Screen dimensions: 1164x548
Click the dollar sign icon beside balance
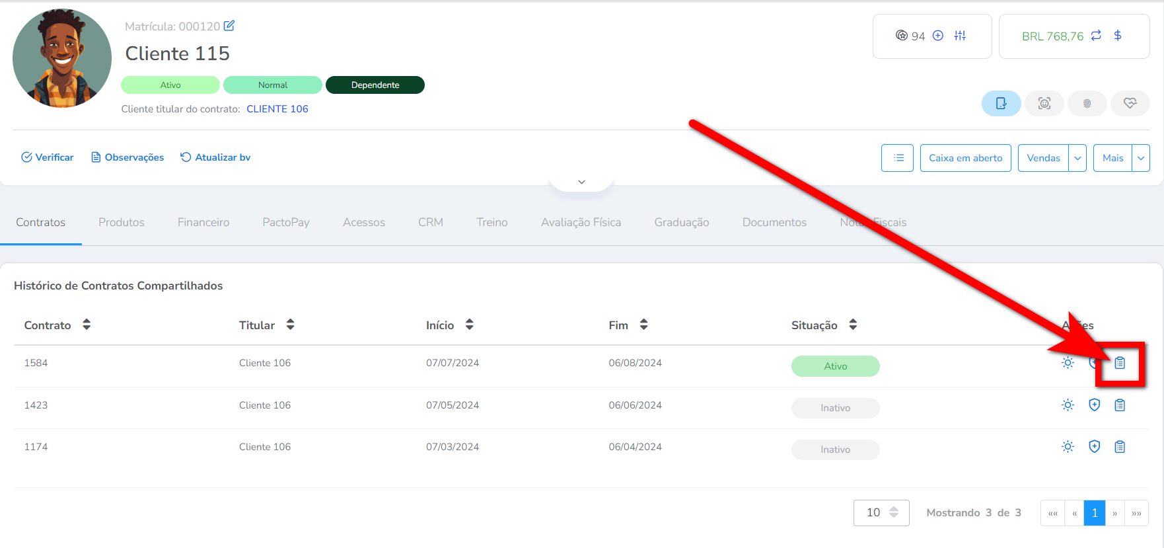coord(1118,36)
